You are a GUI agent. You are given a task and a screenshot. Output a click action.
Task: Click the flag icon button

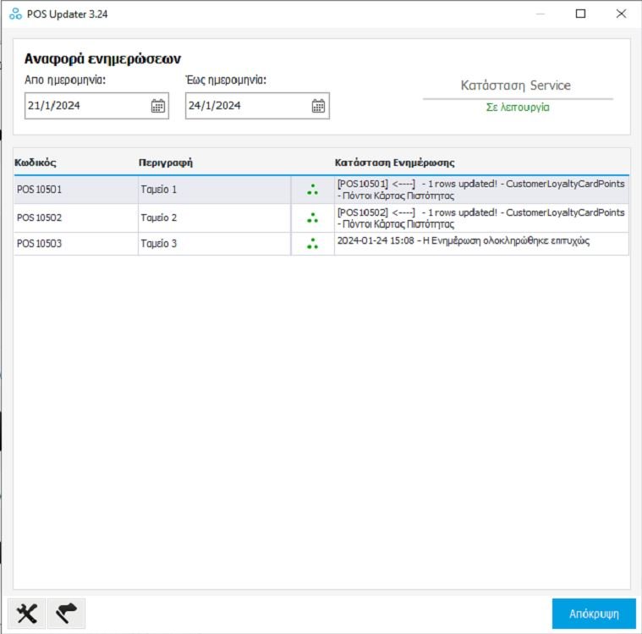[67, 614]
